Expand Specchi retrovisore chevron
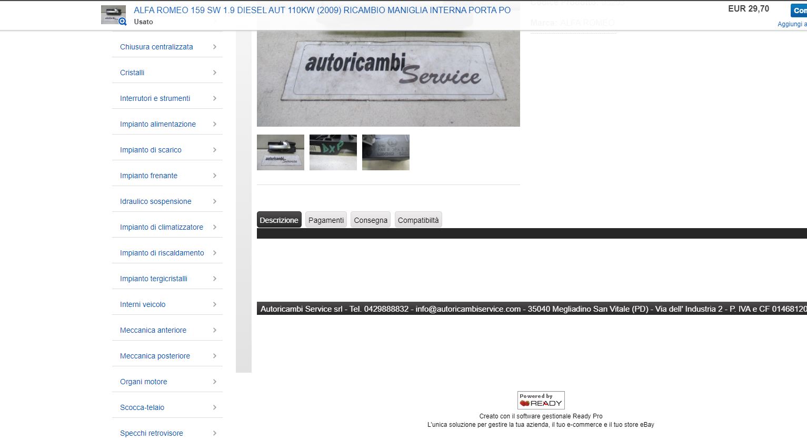Image resolution: width=807 pixels, height=441 pixels. tap(215, 433)
